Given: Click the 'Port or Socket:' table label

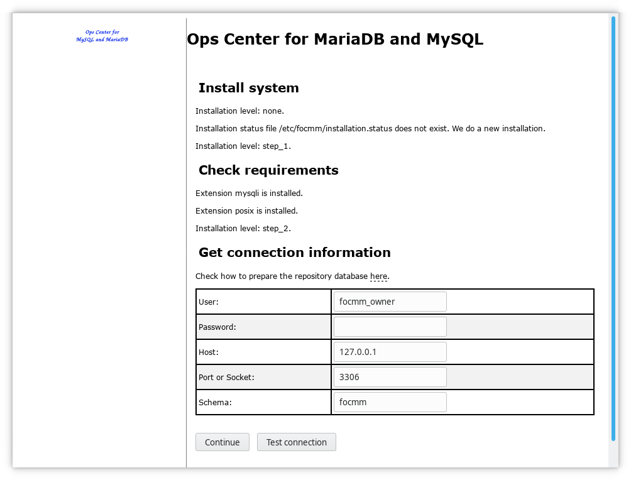Looking at the screenshot, I should [226, 378].
